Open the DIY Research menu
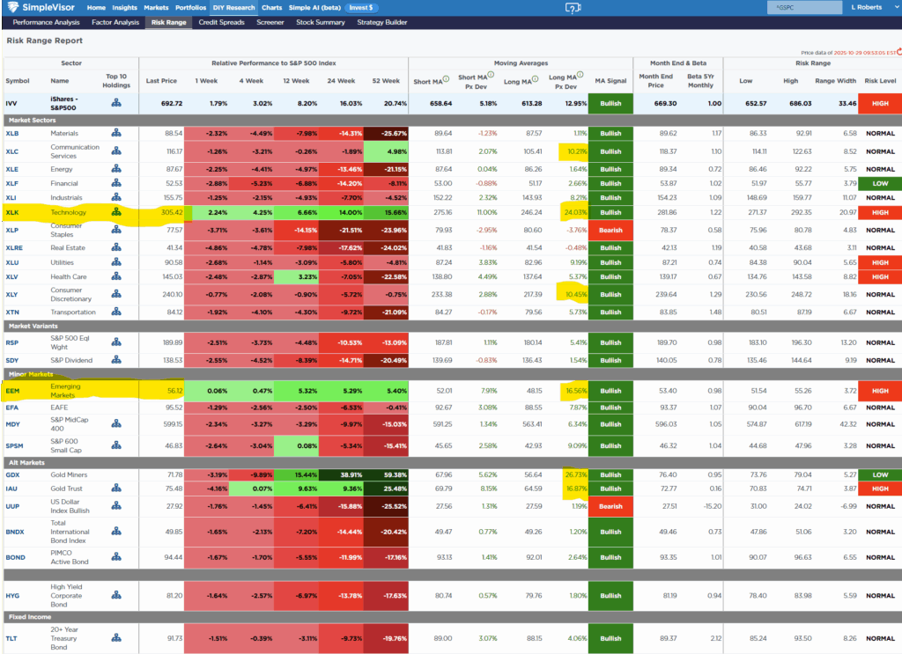The width and height of the screenshot is (902, 654). pos(236,8)
